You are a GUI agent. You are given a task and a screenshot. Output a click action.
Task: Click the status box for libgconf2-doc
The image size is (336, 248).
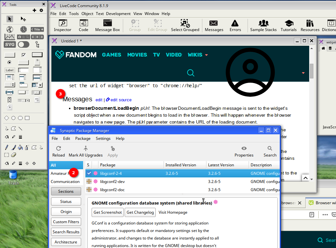(x=89, y=190)
